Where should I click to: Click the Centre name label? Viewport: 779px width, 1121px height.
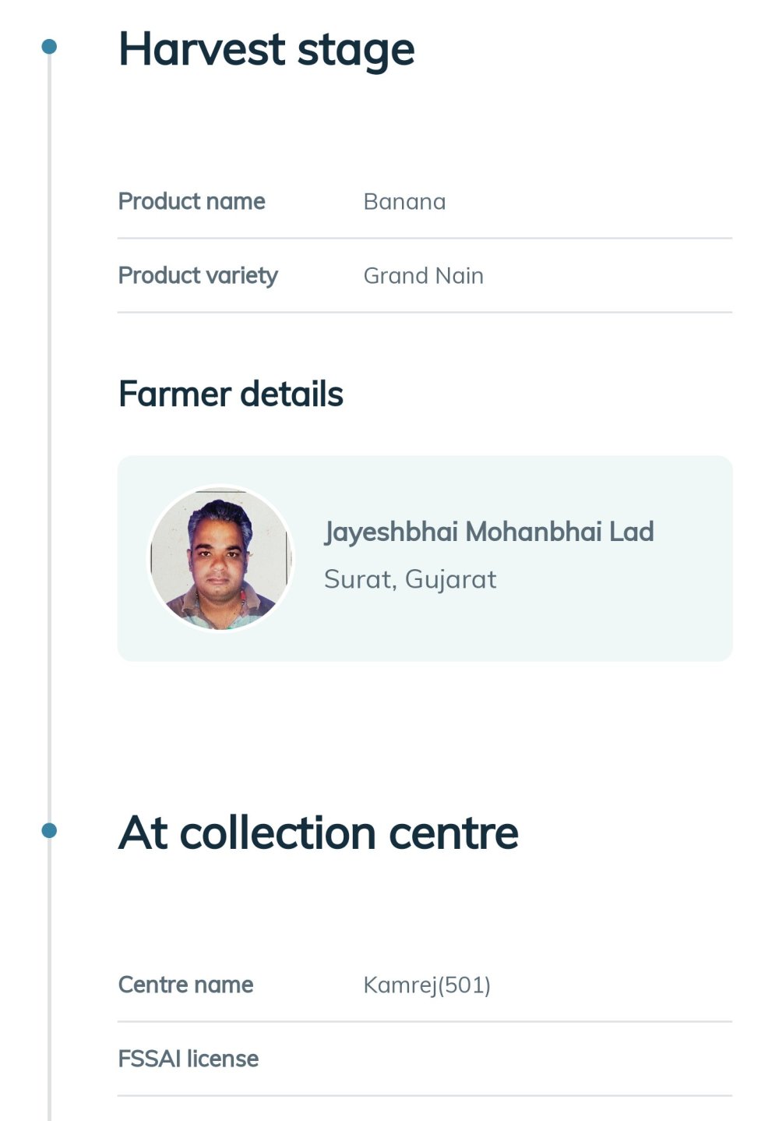tap(185, 985)
